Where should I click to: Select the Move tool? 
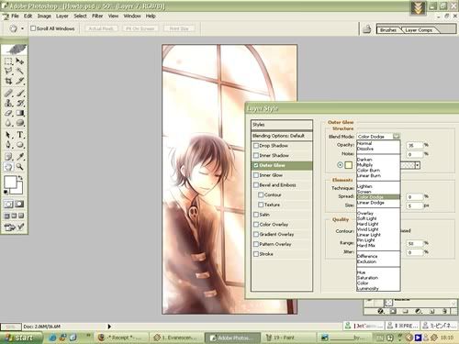click(20, 61)
